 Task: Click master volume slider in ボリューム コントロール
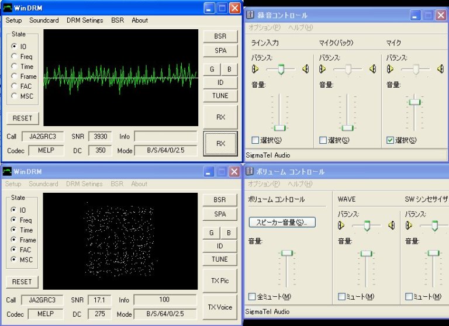tap(286, 253)
